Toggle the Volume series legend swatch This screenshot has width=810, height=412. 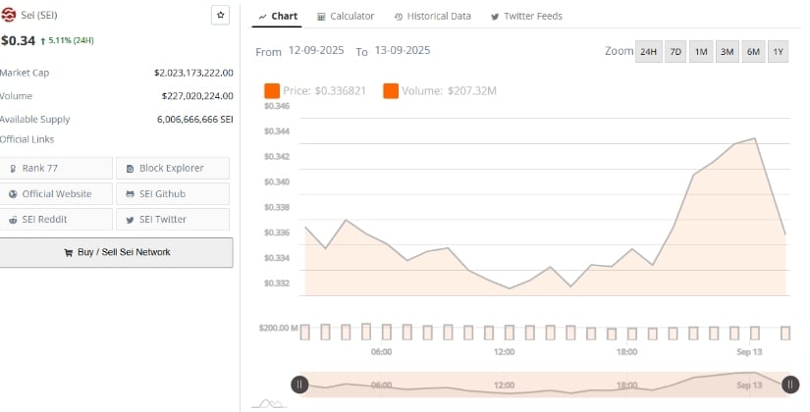[391, 91]
